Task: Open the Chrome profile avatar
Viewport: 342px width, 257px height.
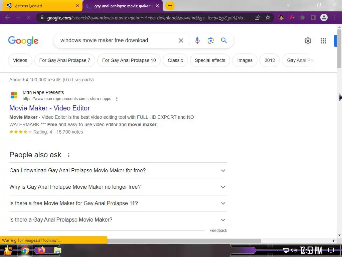Action: coord(324,17)
